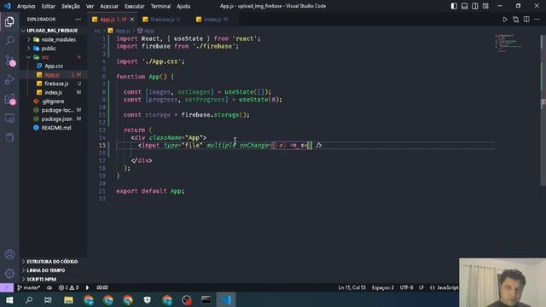Open App.css in the explorer
This screenshot has height=307, width=546.
(x=53, y=66)
